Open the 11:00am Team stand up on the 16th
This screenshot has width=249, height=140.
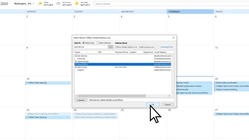click(x=48, y=83)
